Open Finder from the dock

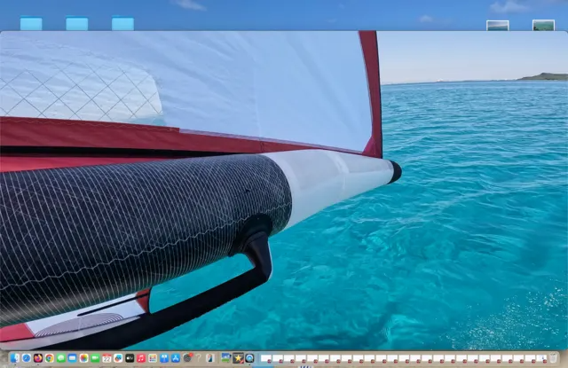(x=14, y=358)
